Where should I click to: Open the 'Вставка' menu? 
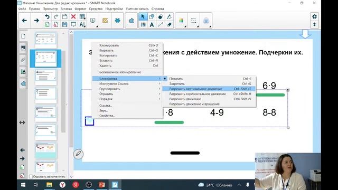66,9
